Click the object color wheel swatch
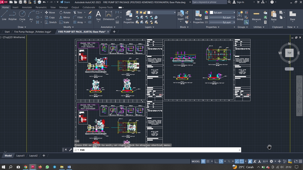This screenshot has height=170, width=303. point(206,12)
